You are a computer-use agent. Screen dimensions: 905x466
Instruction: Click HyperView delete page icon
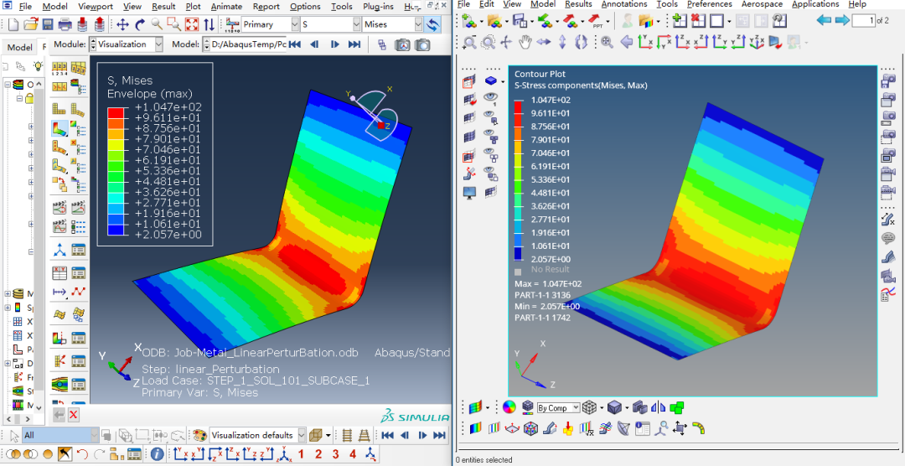pyautogui.click(x=698, y=21)
